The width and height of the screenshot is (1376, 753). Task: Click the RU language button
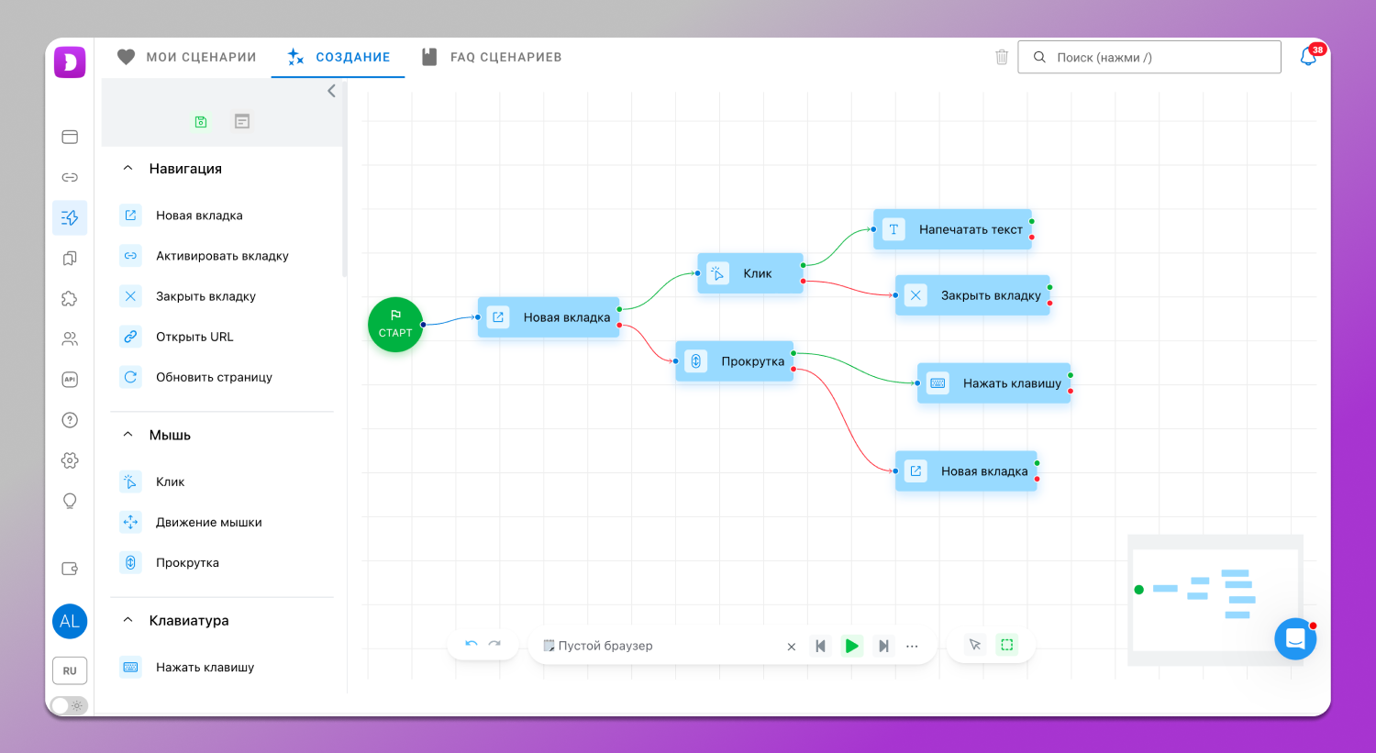click(70, 670)
